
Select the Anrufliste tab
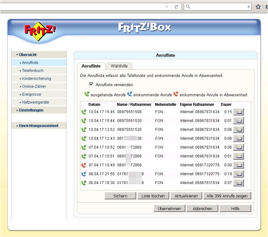point(91,66)
